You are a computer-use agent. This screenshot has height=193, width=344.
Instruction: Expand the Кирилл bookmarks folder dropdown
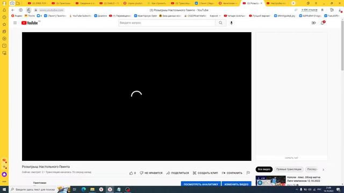[x=215, y=16]
